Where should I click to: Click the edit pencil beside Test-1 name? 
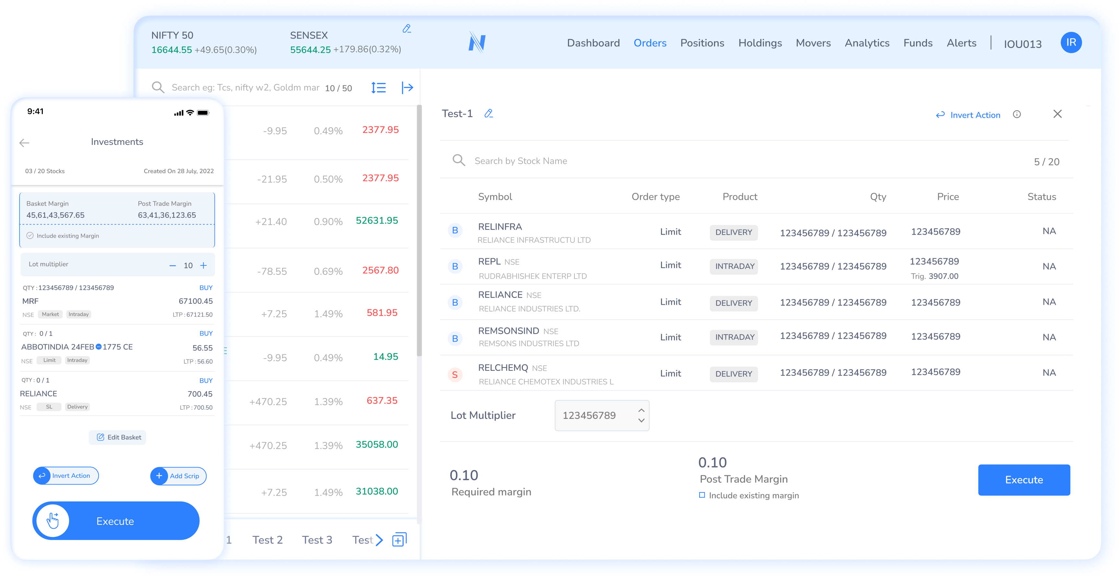[x=489, y=114]
